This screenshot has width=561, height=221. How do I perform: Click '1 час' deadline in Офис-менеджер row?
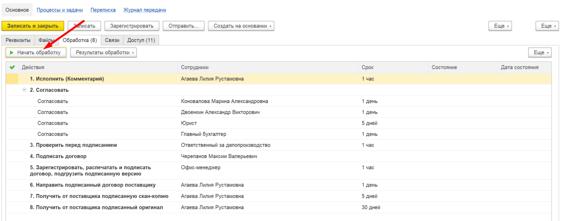click(394, 171)
